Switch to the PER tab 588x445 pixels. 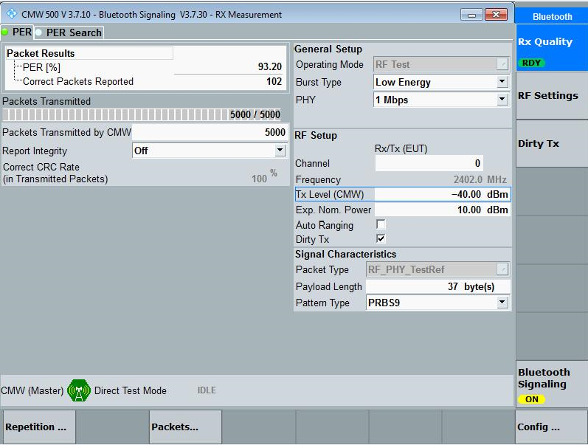pyautogui.click(x=17, y=32)
